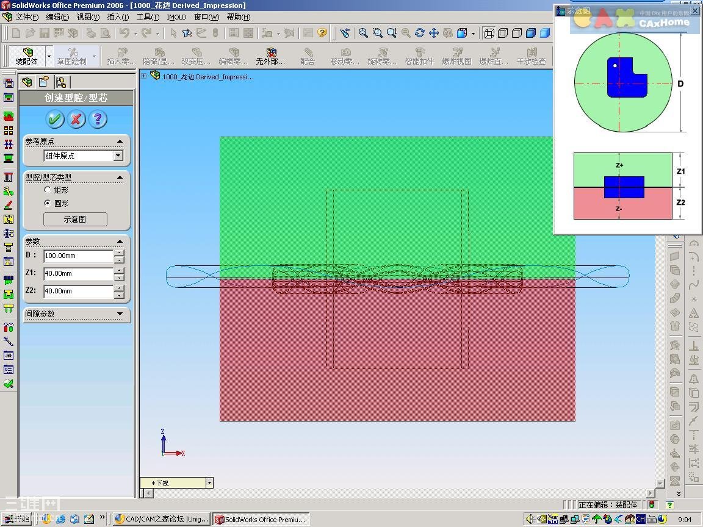This screenshot has height=527, width=703.
Task: Collapse the 参考原点 section
Action: click(x=120, y=141)
